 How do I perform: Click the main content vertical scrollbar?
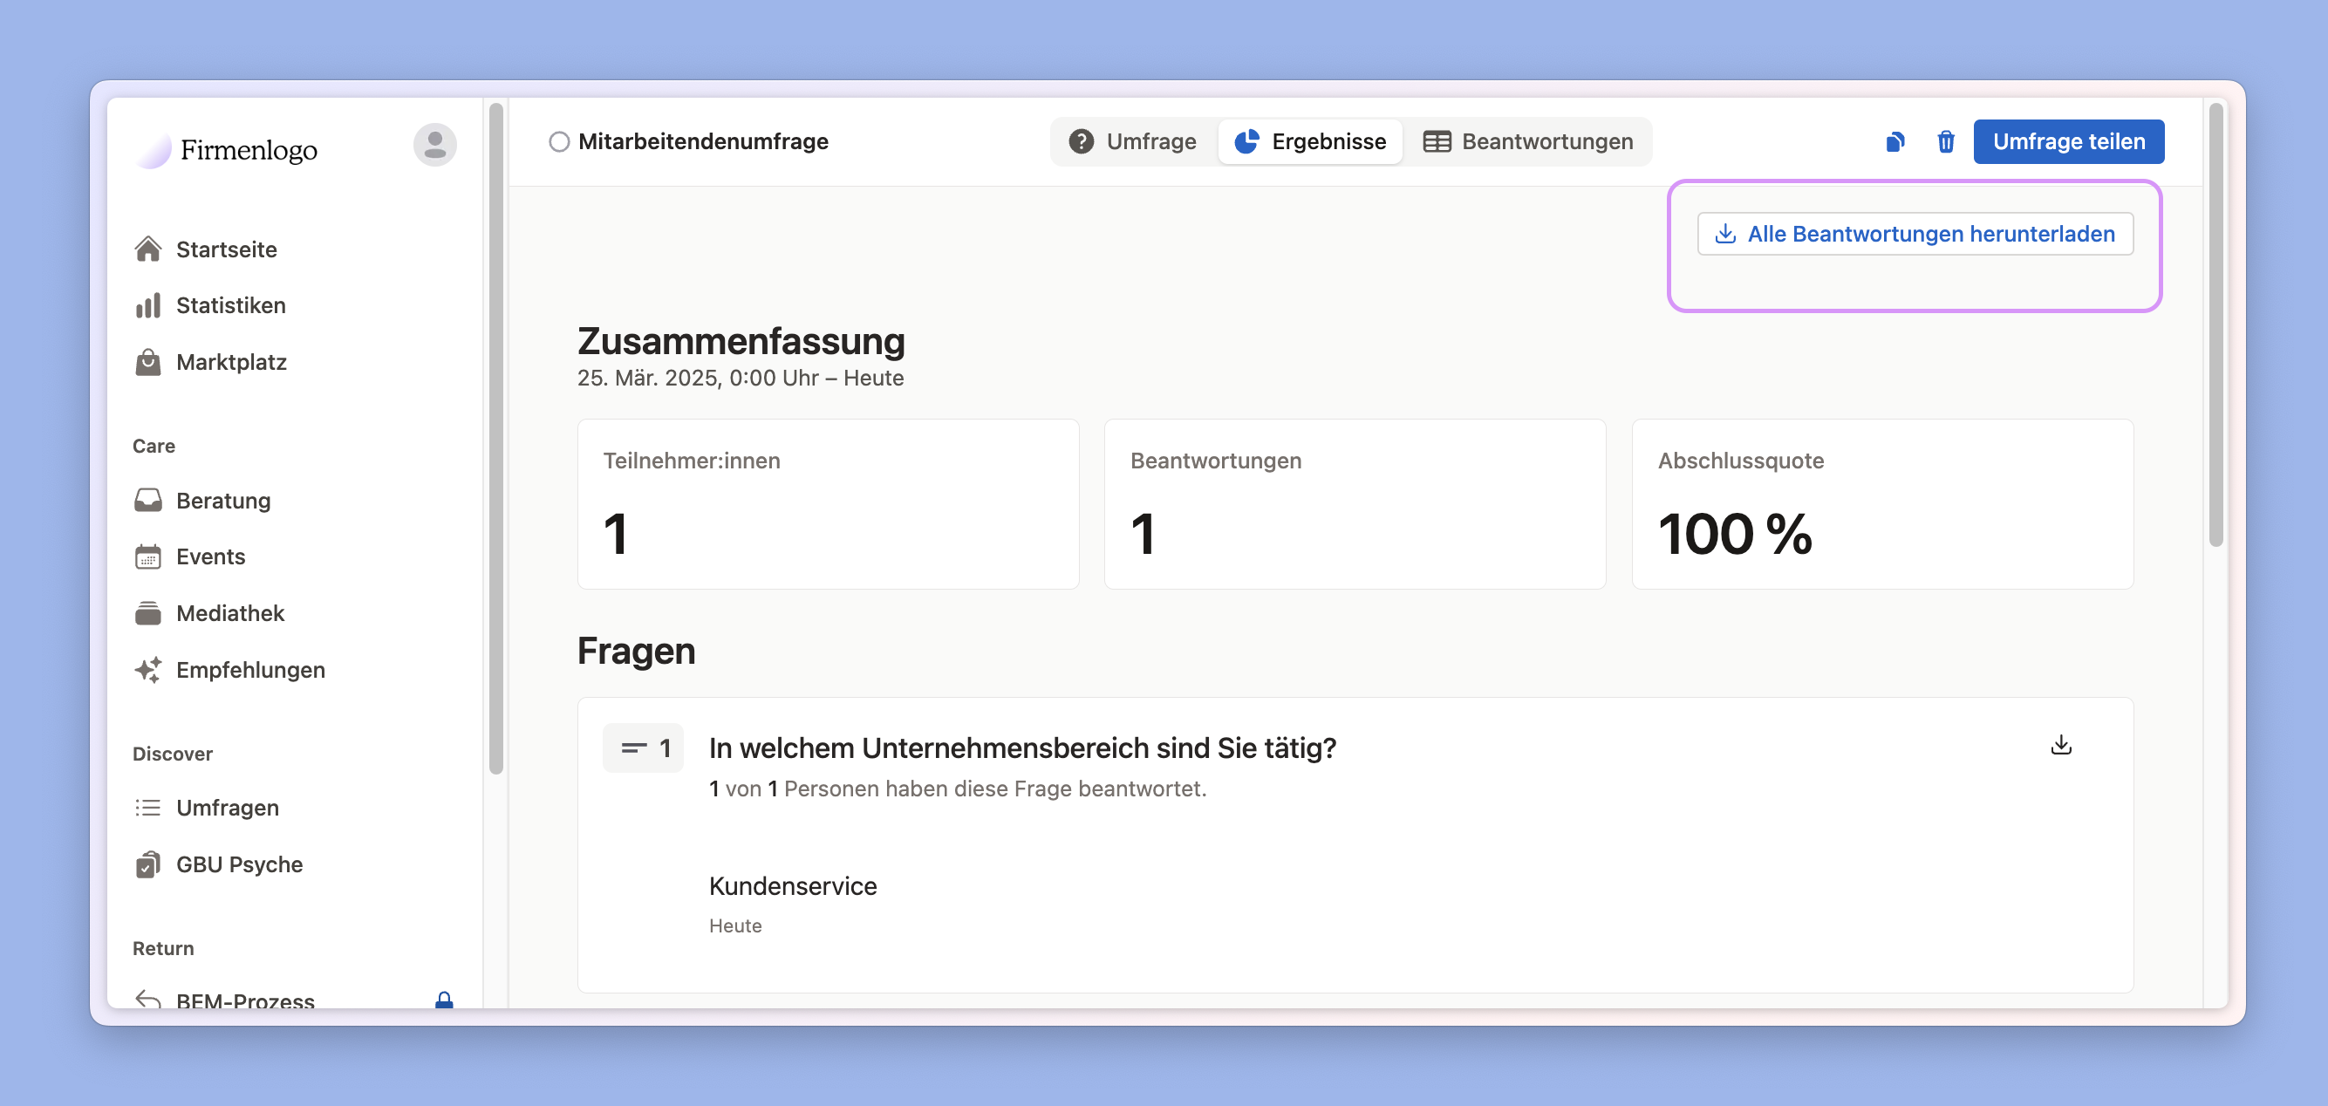click(2215, 325)
